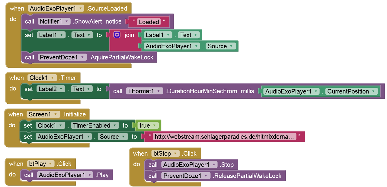Edit the webstream URL text field
Screen dimensions: 387x187
[x=224, y=137]
